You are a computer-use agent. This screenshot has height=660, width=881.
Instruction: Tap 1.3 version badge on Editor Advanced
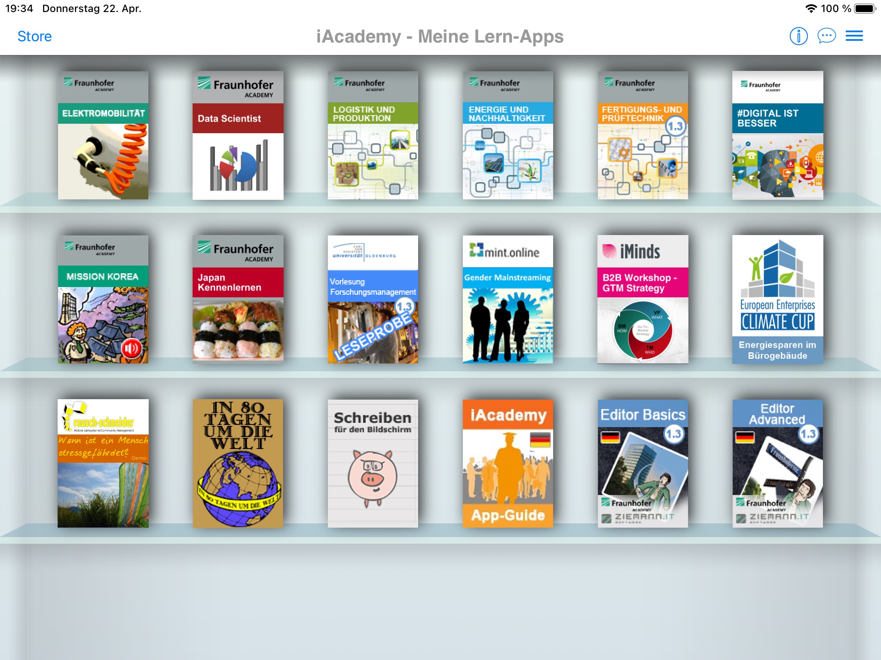click(x=808, y=434)
